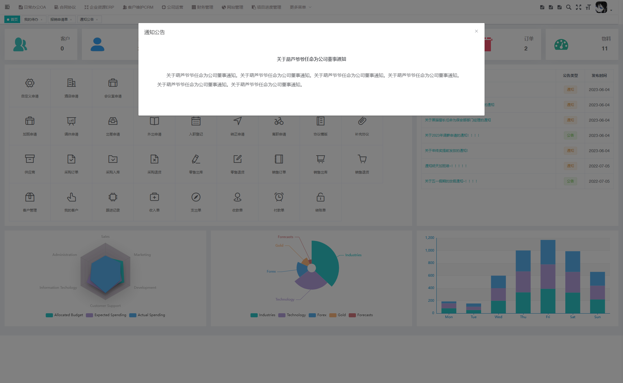Open the 财务管理 menu

[x=202, y=7]
